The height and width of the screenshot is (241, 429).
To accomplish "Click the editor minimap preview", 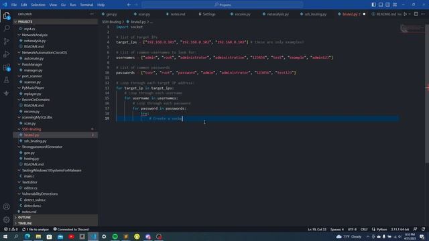I will pyautogui.click(x=412, y=28).
